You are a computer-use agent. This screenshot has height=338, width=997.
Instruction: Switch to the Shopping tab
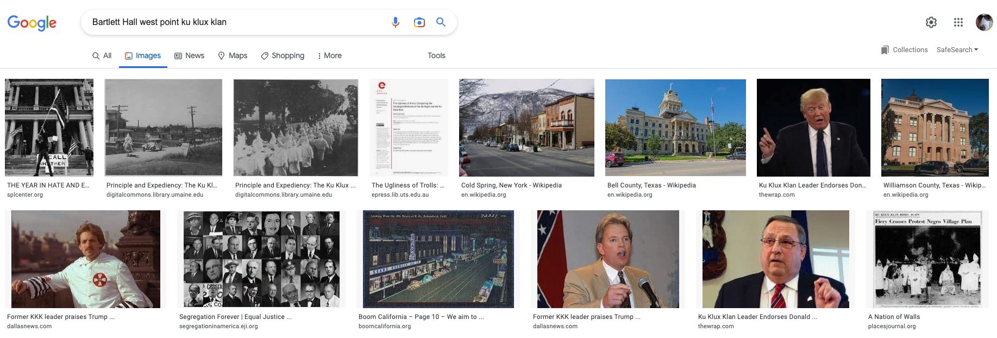(283, 55)
